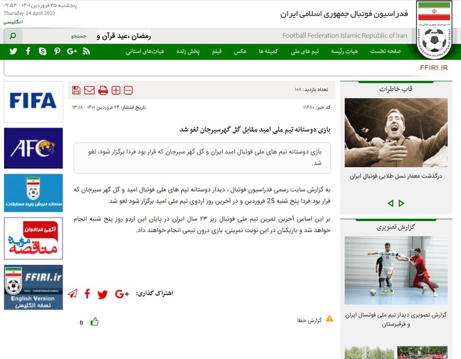Image resolution: width=461 pixels, height=359 pixels.
Task: Email the article with envelope icon
Action: tap(90, 90)
